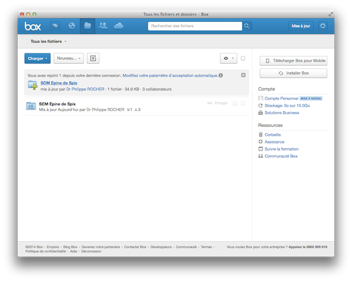Click the Box logo in the header
This screenshot has width=352, height=281.
[33, 26]
